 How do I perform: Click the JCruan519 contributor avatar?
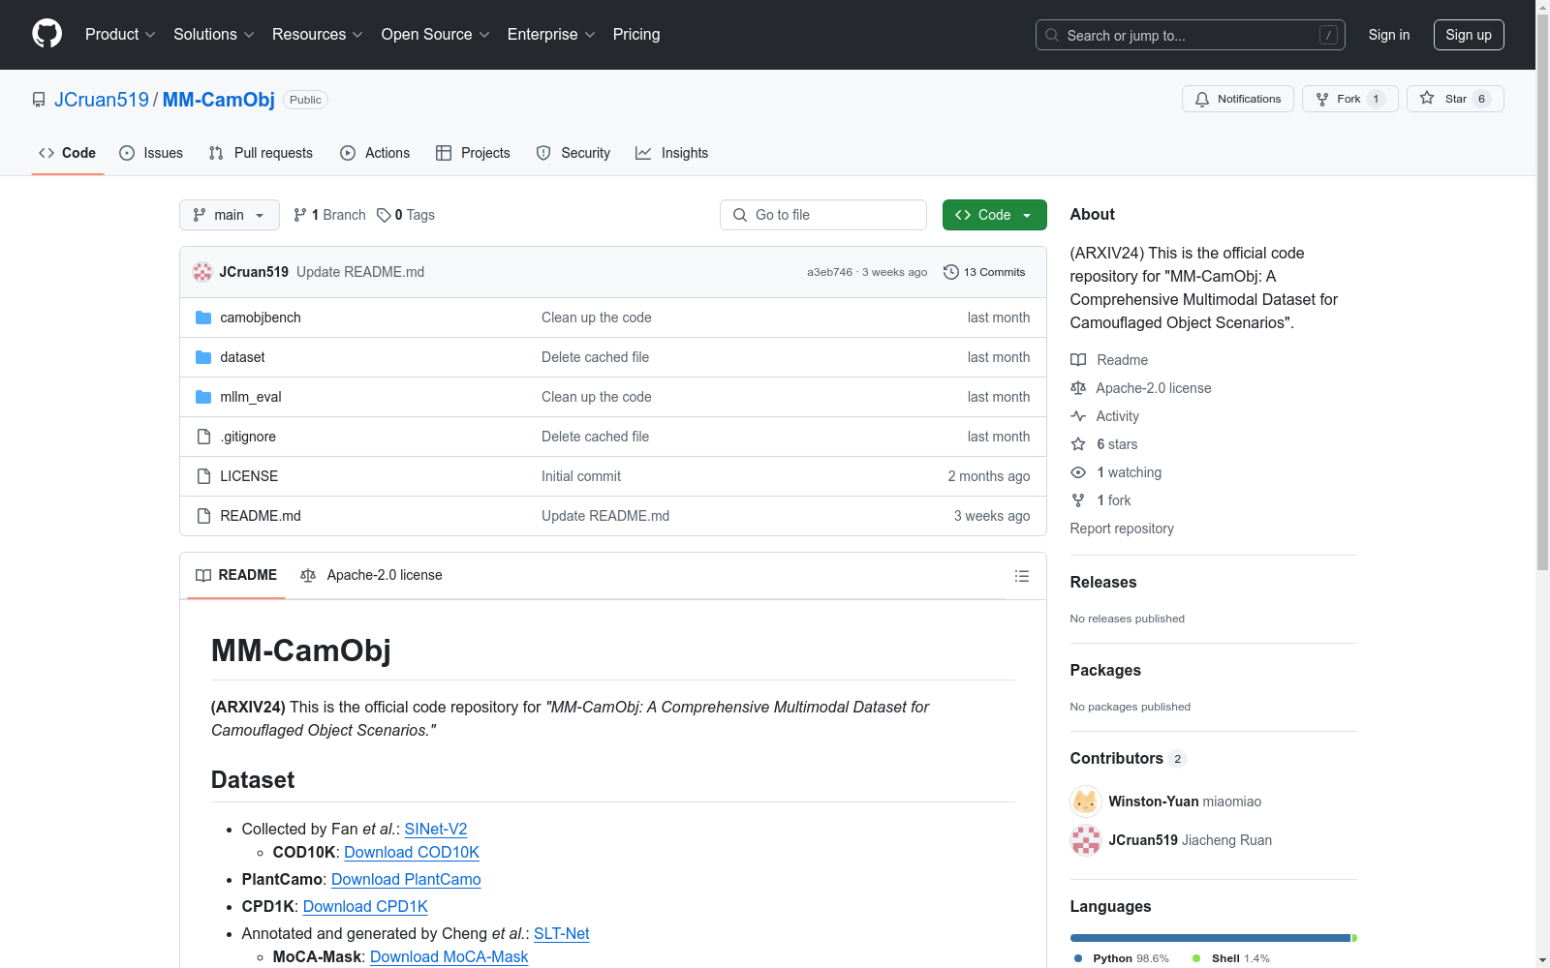tap(1086, 840)
